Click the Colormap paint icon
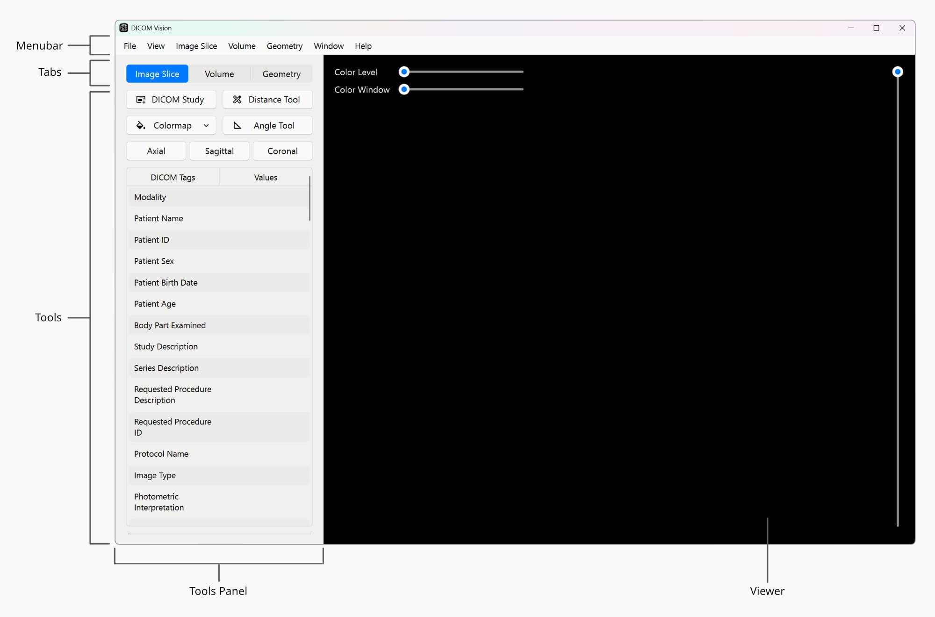This screenshot has width=935, height=617. 140,125
